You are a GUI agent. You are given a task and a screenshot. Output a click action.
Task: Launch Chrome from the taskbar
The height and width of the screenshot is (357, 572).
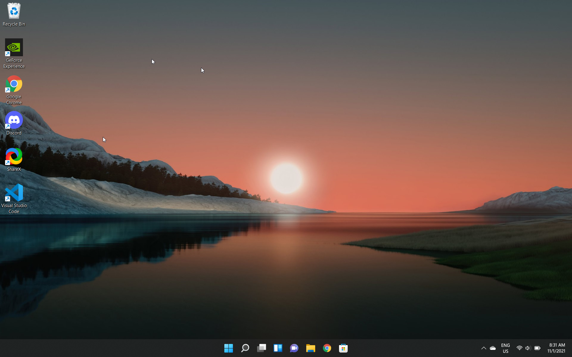(327, 348)
